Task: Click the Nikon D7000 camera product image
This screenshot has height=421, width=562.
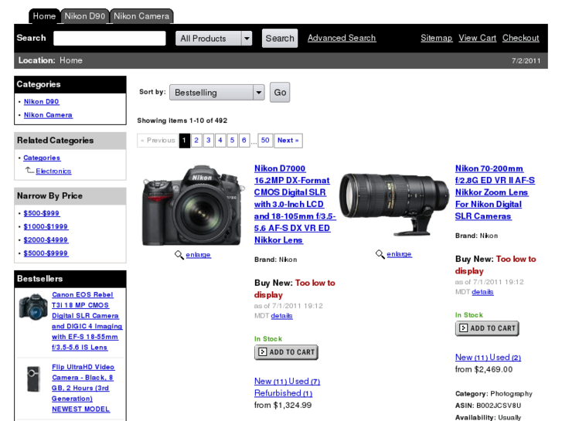Action: click(x=192, y=205)
